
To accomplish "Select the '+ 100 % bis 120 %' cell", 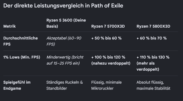I will click(x=108, y=57).
